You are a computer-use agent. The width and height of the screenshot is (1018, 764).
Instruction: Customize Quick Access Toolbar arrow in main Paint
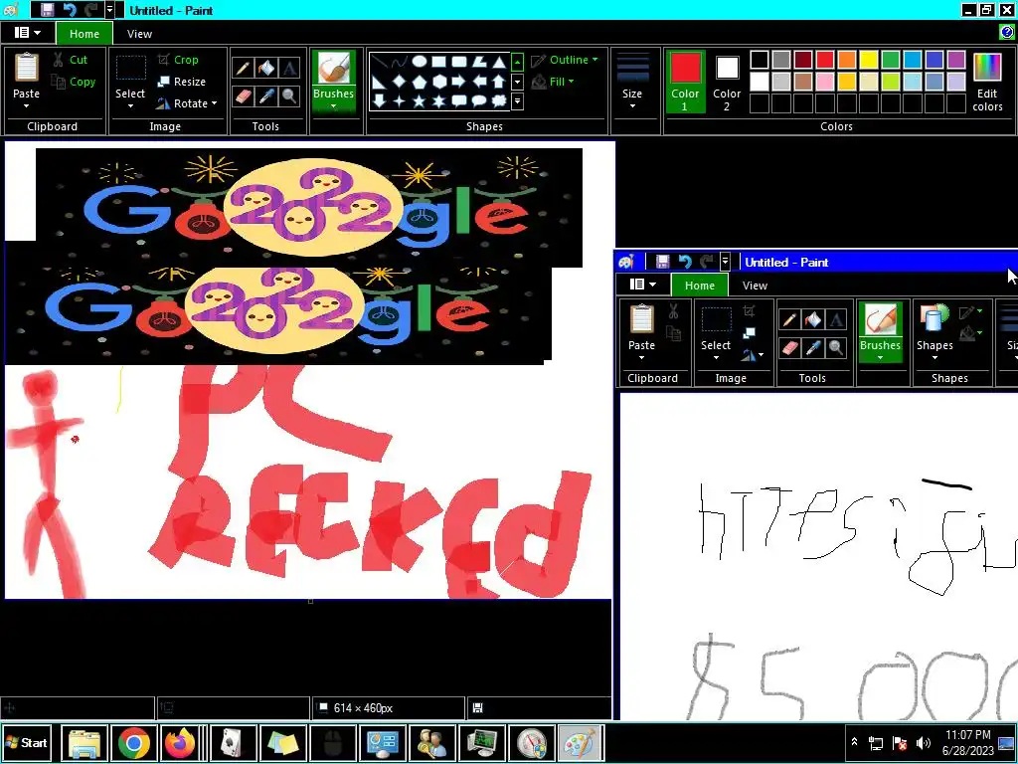(109, 10)
